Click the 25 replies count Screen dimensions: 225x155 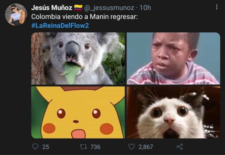coord(46,147)
